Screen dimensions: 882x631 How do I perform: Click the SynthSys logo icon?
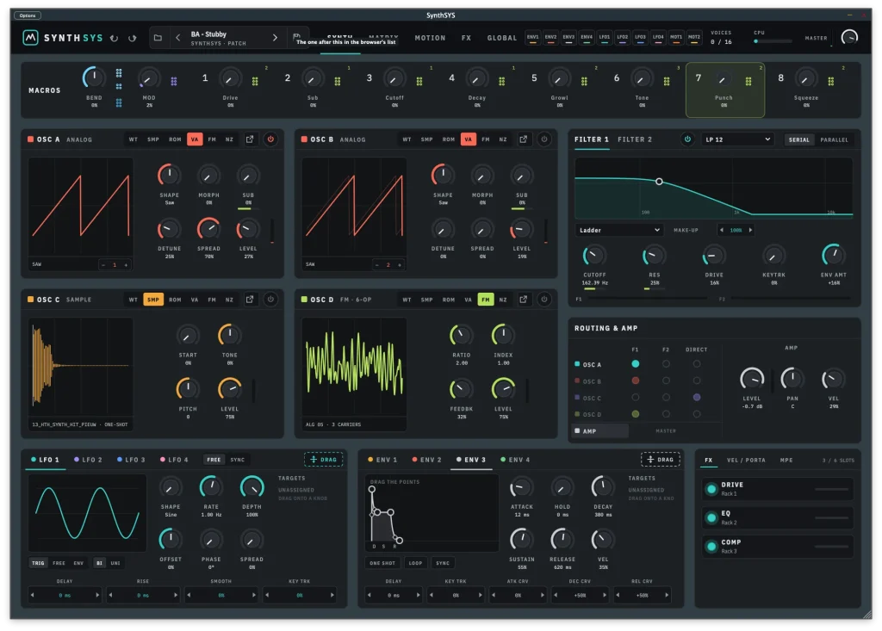30,38
